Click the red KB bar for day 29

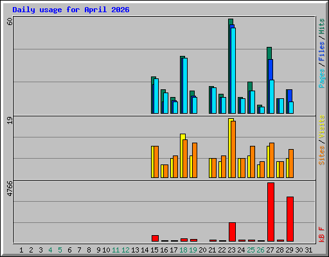point(290,219)
